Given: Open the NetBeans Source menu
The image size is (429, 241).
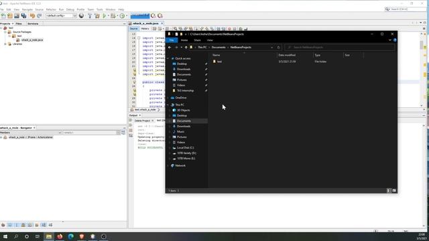Looking at the screenshot, I should (39, 9).
